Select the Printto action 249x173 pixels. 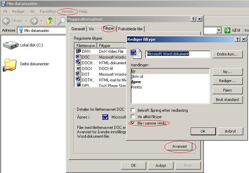(136, 87)
